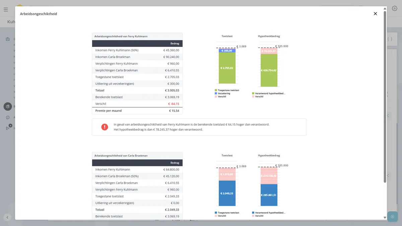The height and width of the screenshot is (226, 402).
Task: Select the "Premie per maand" row label
Action: [x=109, y=110]
